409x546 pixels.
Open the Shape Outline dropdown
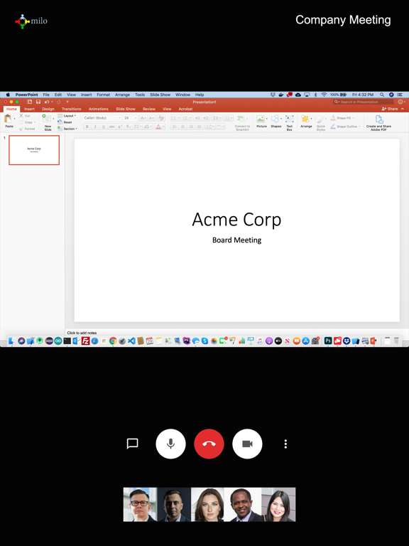coord(345,127)
